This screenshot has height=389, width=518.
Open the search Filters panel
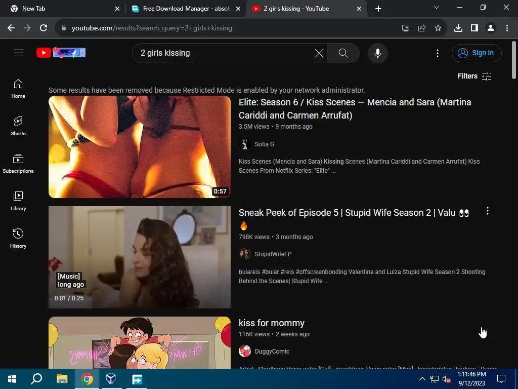pos(474,76)
